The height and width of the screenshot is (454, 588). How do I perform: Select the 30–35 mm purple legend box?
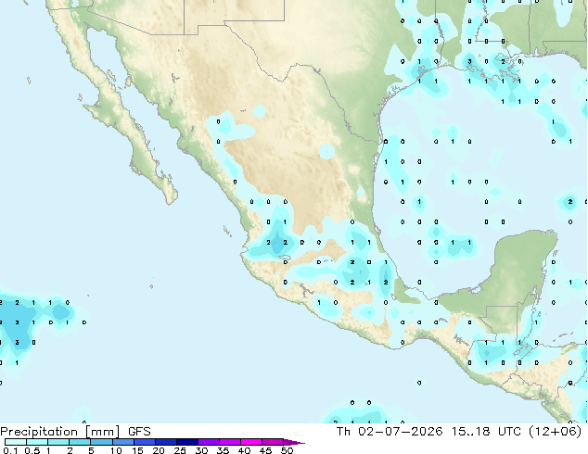pos(208,442)
